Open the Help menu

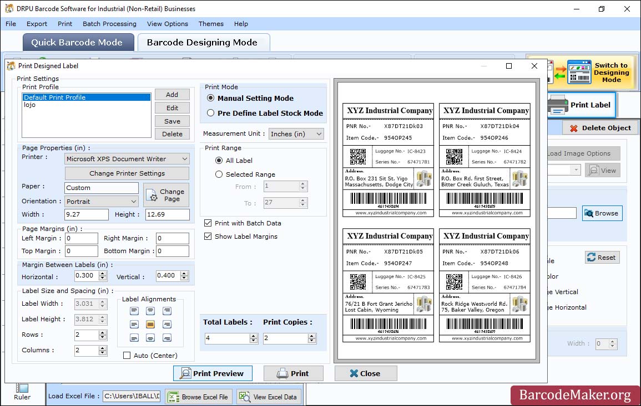click(241, 24)
